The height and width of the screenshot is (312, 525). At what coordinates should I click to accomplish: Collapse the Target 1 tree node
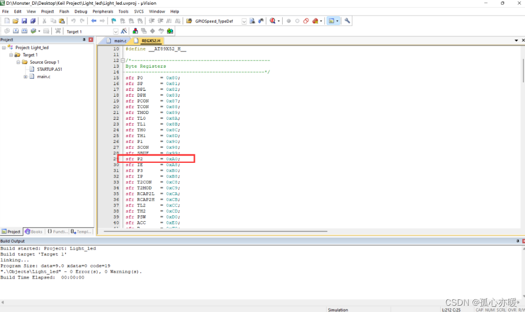(x=11, y=55)
